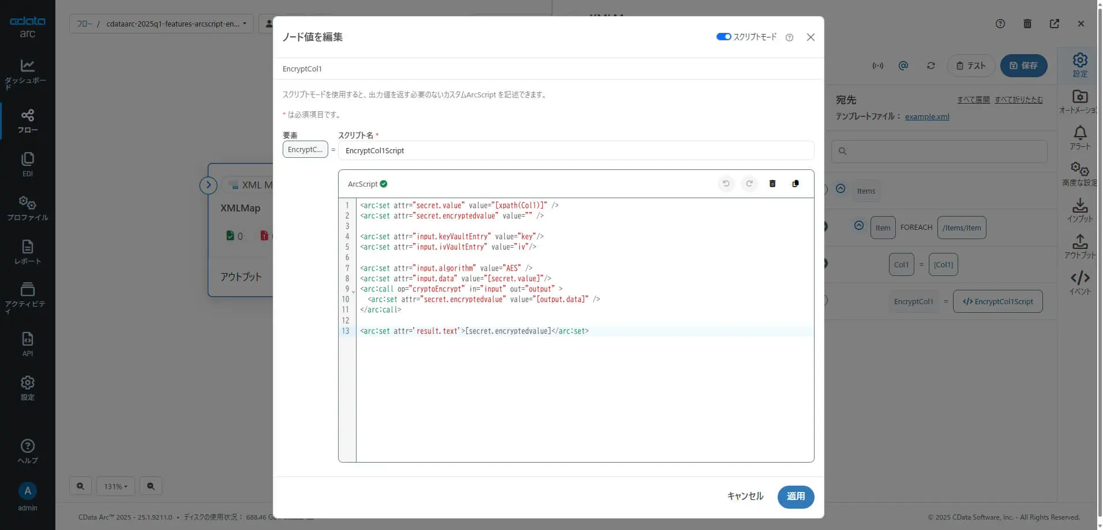
Task: Click the 適用 apply button
Action: click(796, 497)
